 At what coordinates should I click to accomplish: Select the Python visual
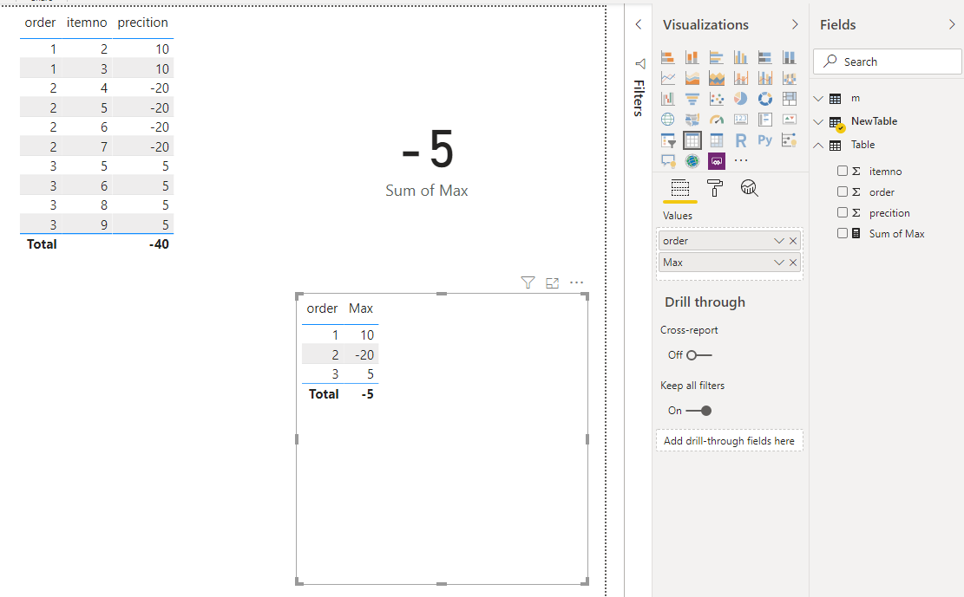[x=764, y=140]
